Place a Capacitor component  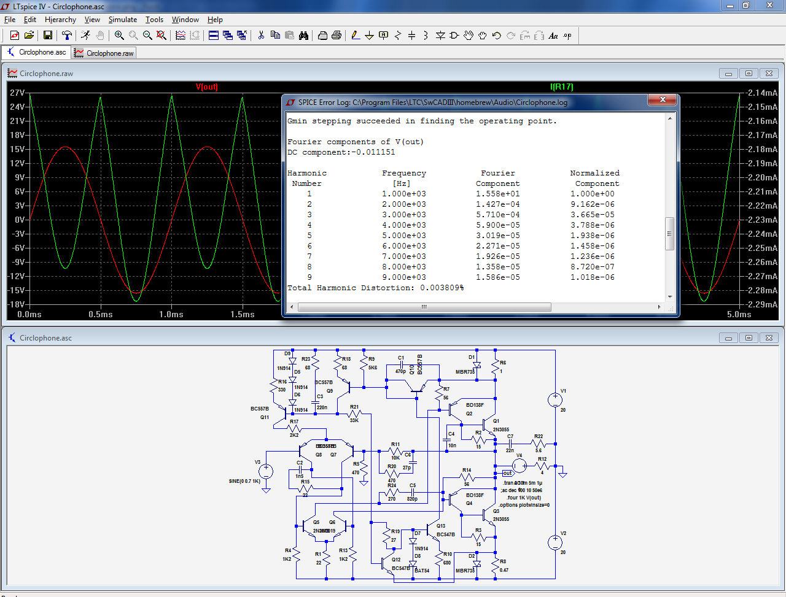point(412,36)
